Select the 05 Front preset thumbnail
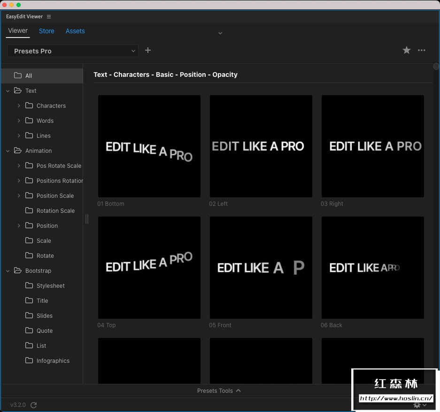This screenshot has height=412, width=440. point(261,268)
